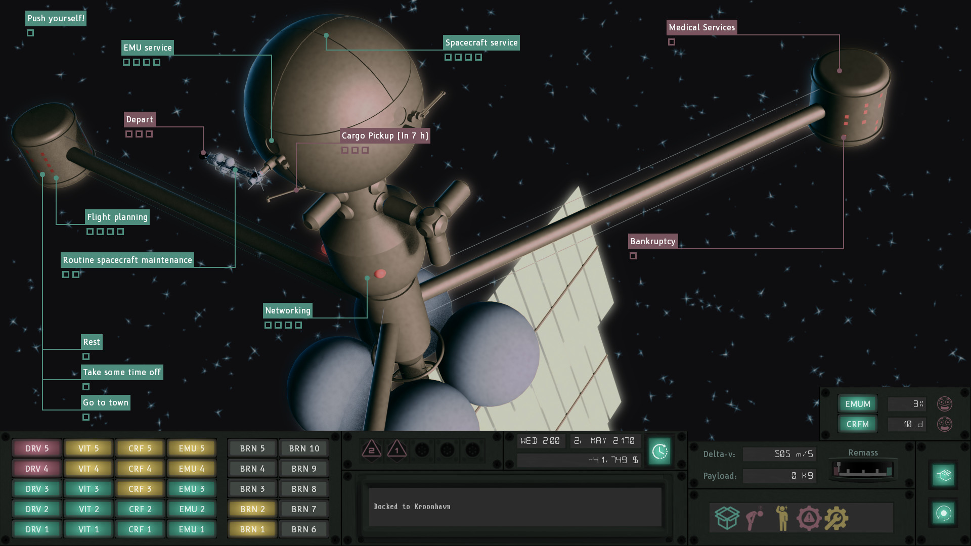Click the yellow stressed person status icon
Screen dimensions: 971x546
782,518
